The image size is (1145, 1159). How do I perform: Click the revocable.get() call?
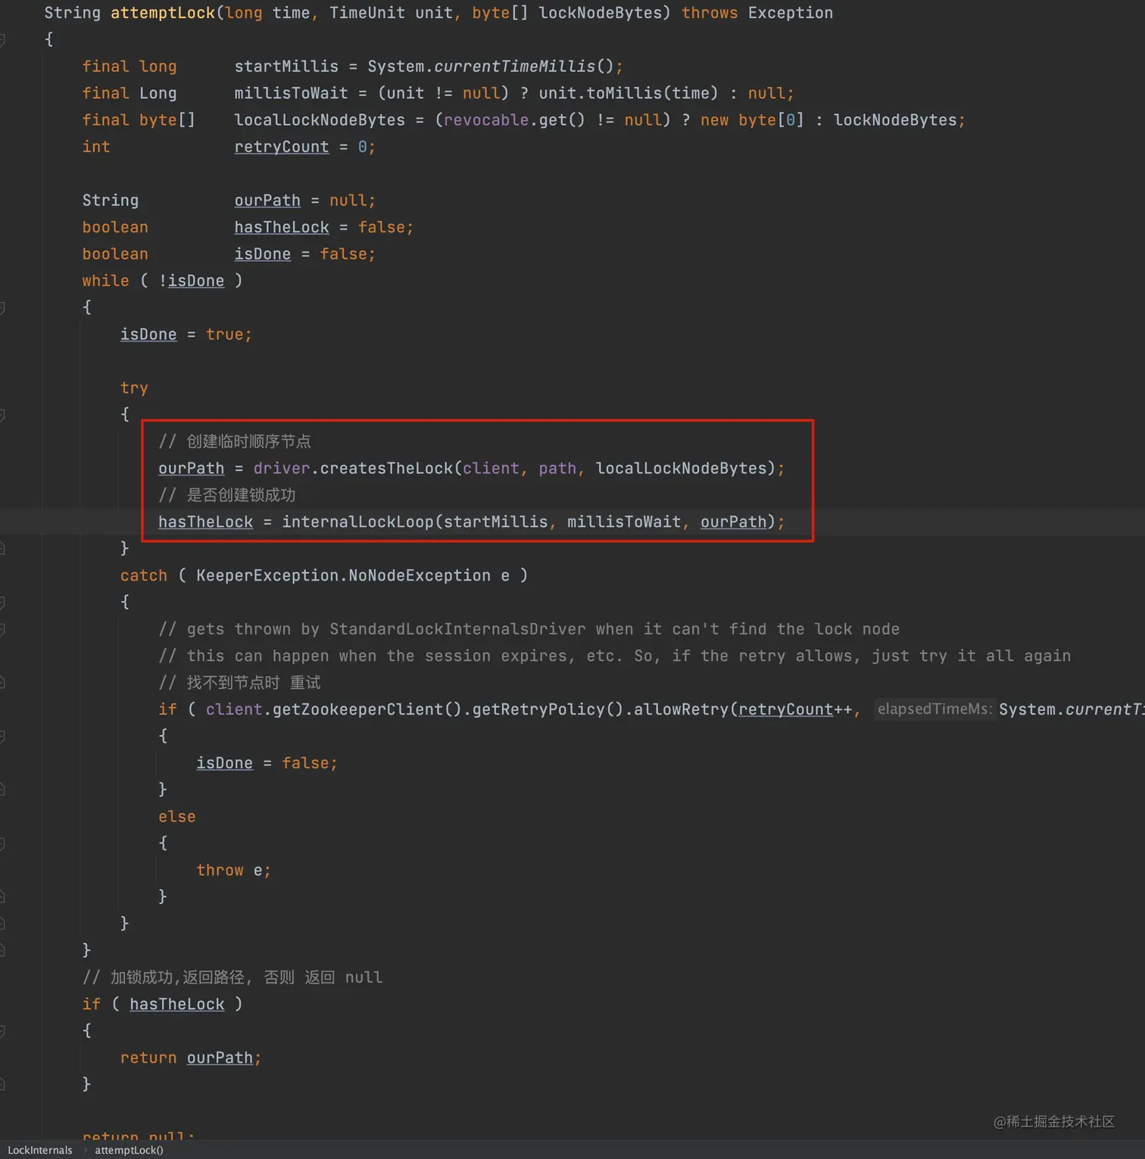[x=514, y=120]
